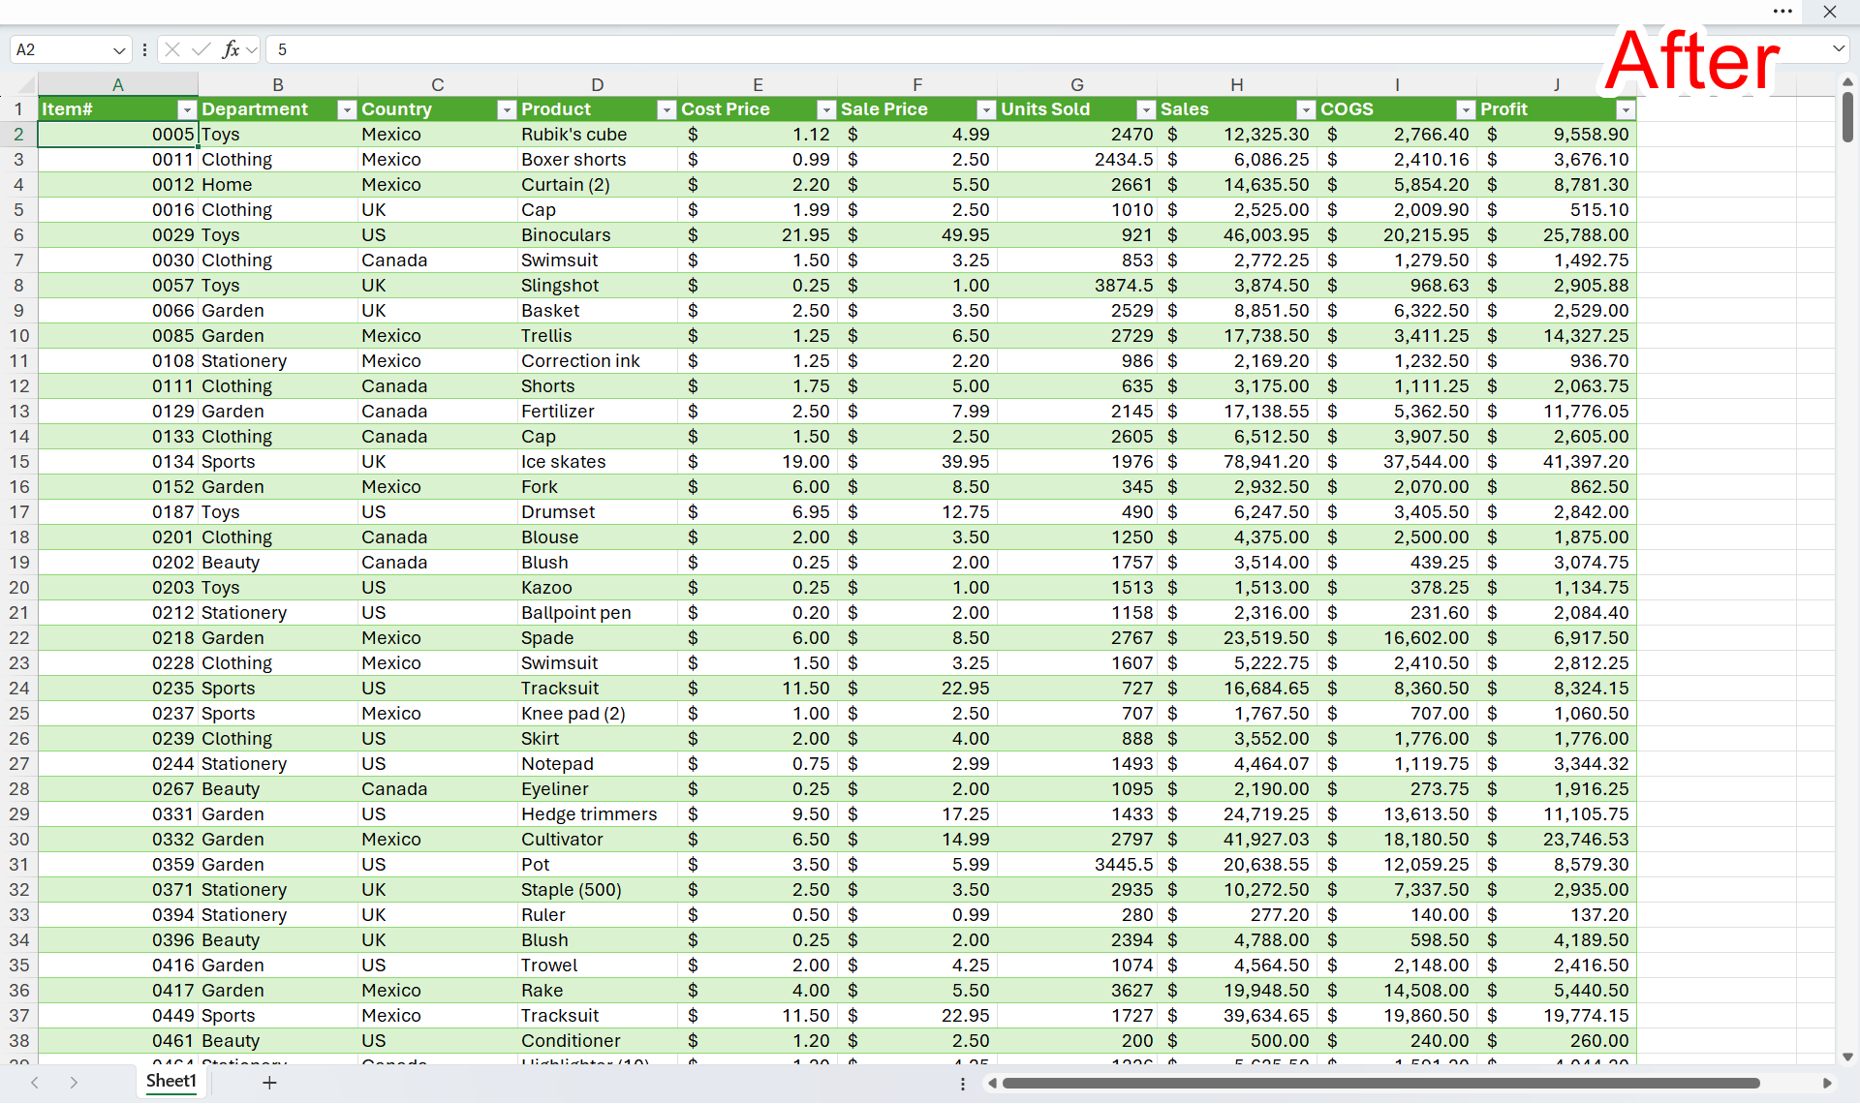Screen dimensions: 1860x1104
Task: Click the Conditioner product cell
Action: click(x=598, y=1041)
